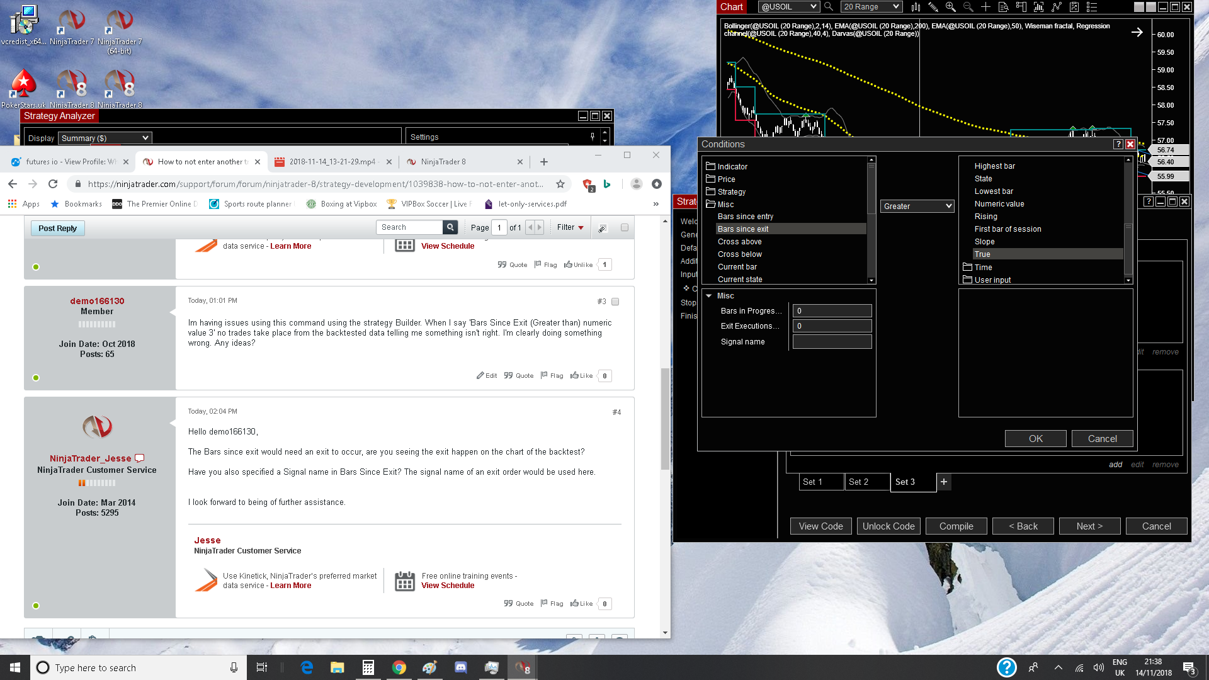The height and width of the screenshot is (680, 1209).
Task: Open Discord from the Windows taskbar
Action: [x=460, y=667]
